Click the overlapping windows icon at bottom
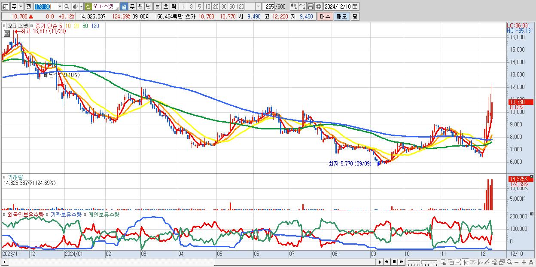536x267 pixels. (x=451, y=262)
